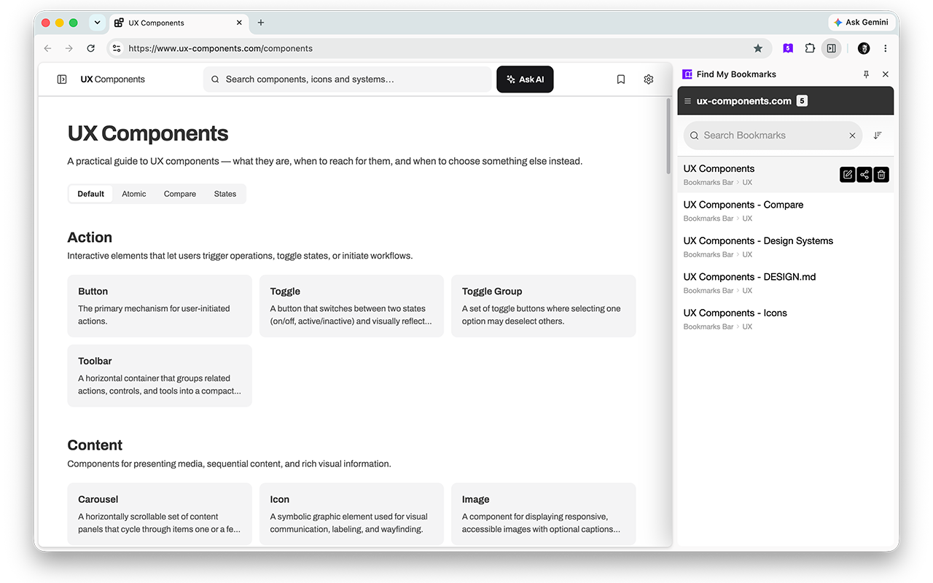Open the Chrome three-dot menu
This screenshot has width=933, height=583.
coord(886,48)
